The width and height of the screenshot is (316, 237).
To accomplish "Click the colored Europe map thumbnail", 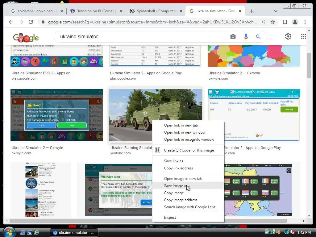I will (x=254, y=56).
